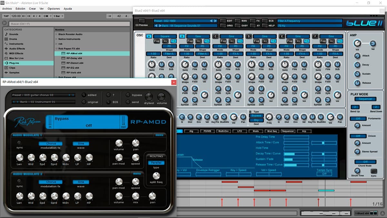Image resolution: width=387 pixels, height=218 pixels.
Task: Open oscillator B waveform Saw dropdown
Action: [198, 36]
